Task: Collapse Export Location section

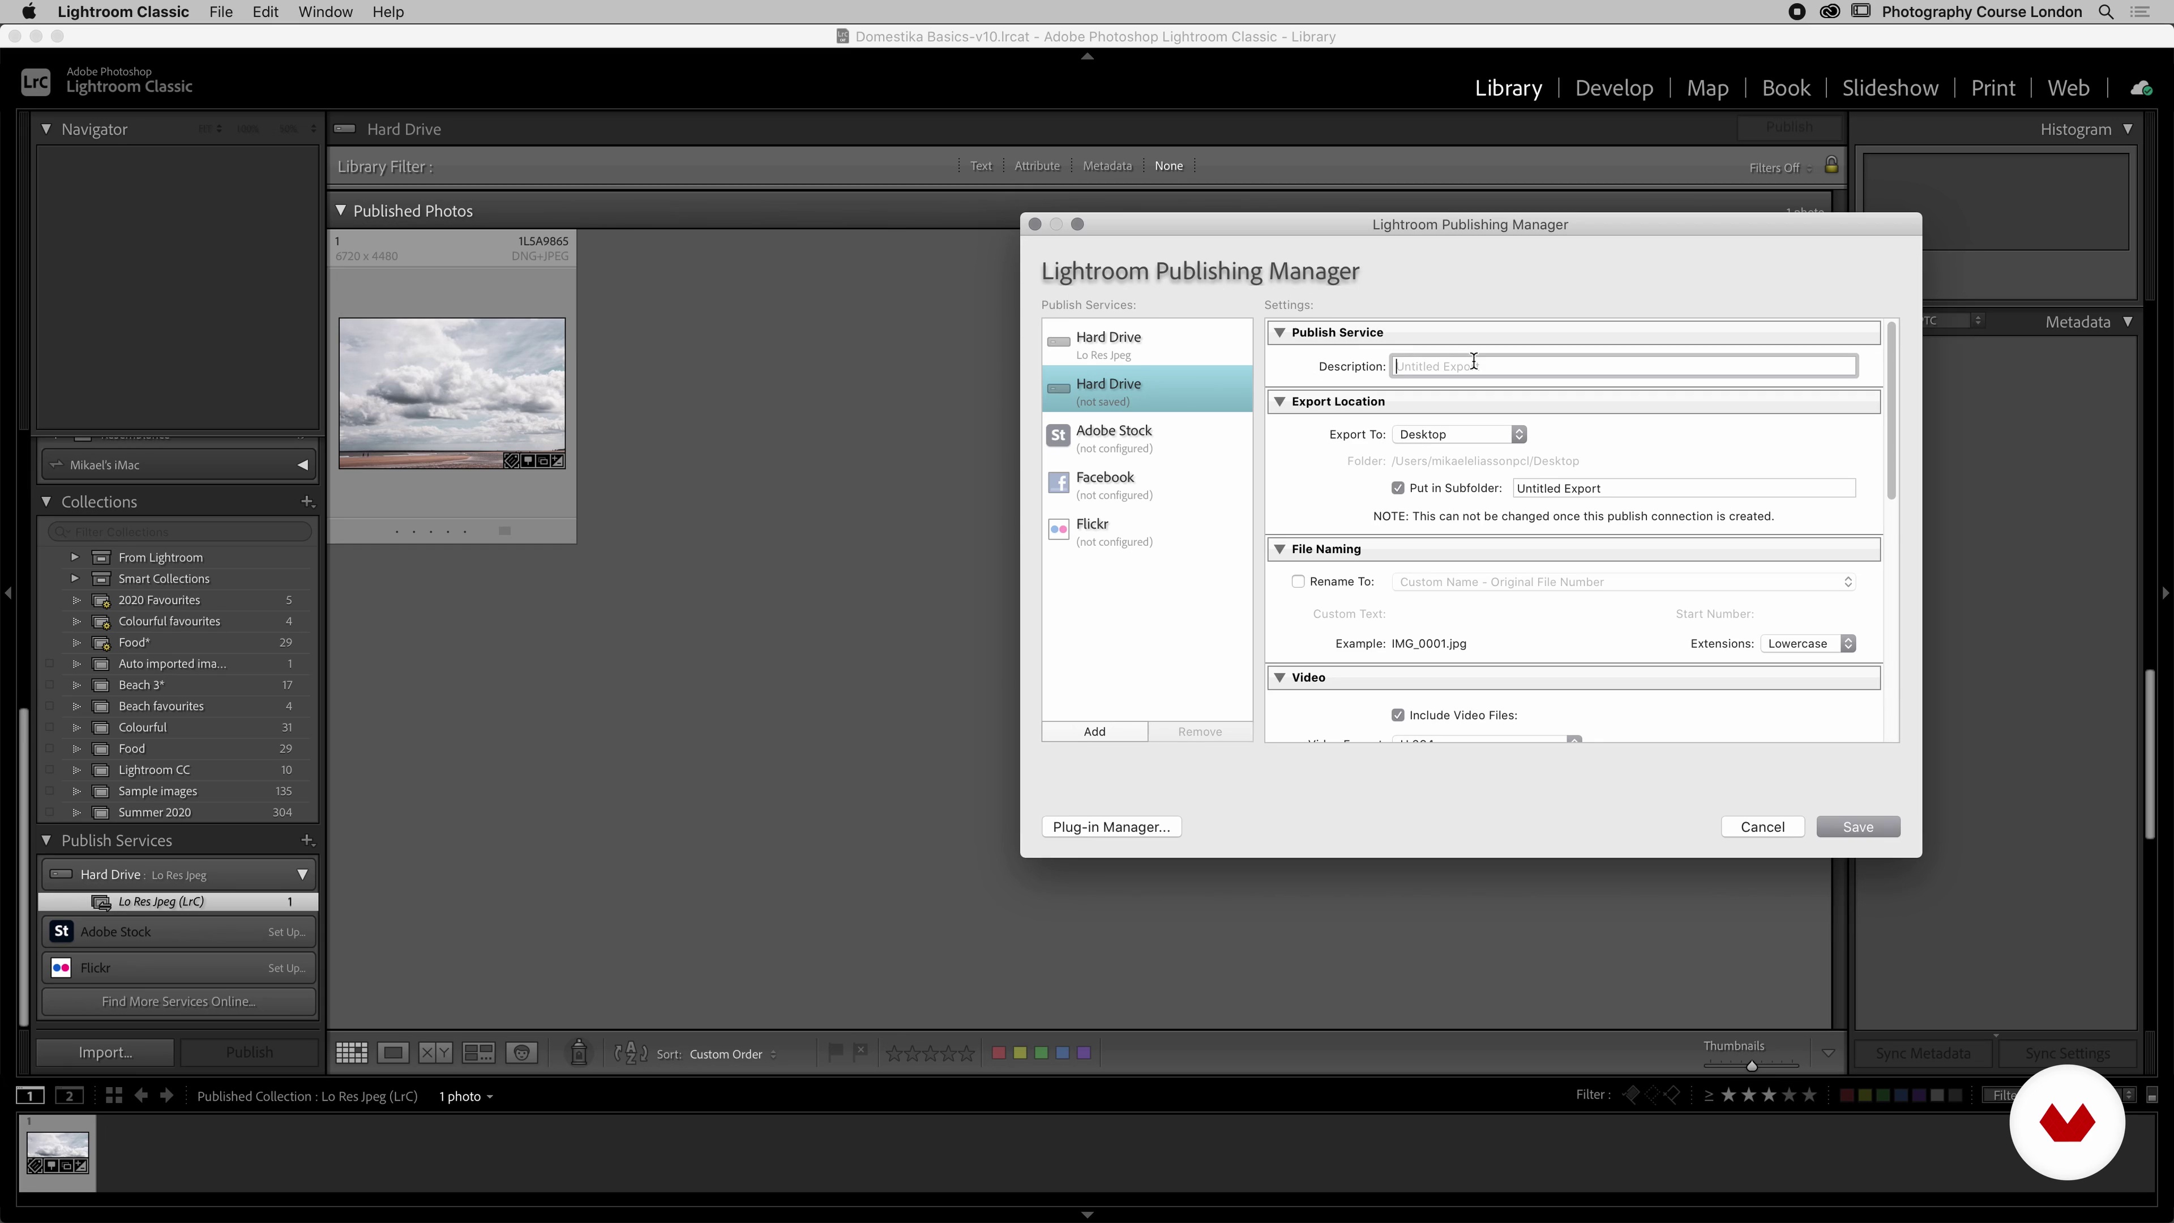Action: point(1279,401)
